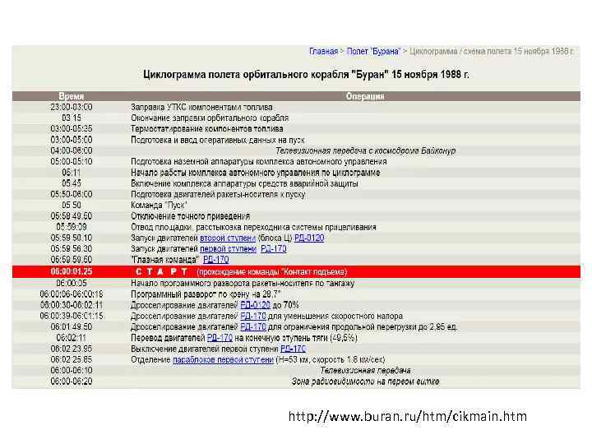This screenshot has width=592, height=444.
Task: Open РД-0120 link in throttling to 70% row
Action: tap(255, 305)
